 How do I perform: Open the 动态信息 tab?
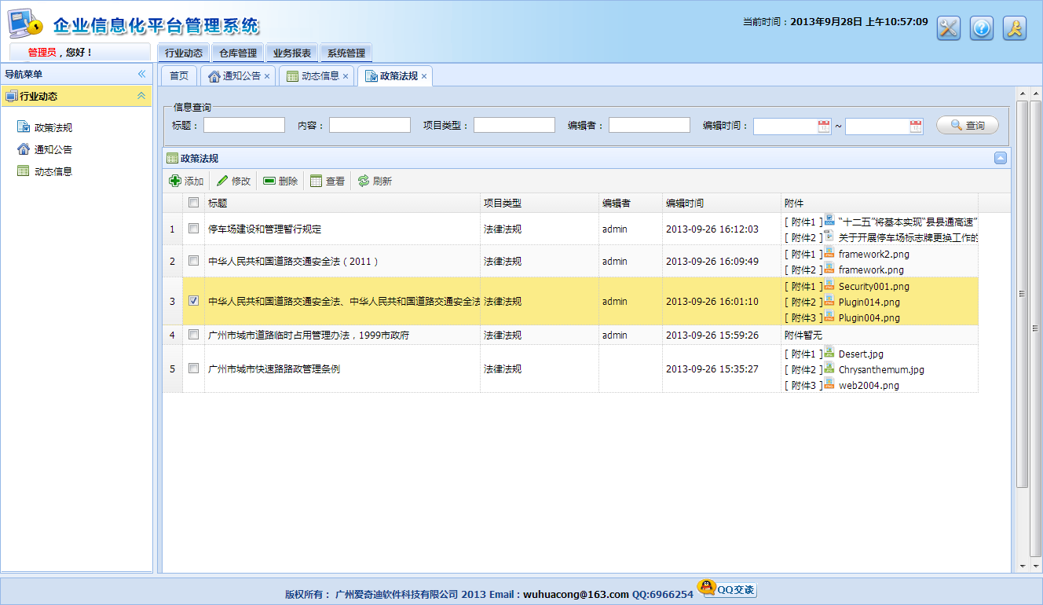click(x=317, y=75)
